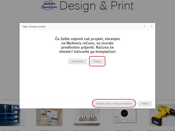
Task: Click Naložite projekt z vašega računalnika
Action: 114,104
